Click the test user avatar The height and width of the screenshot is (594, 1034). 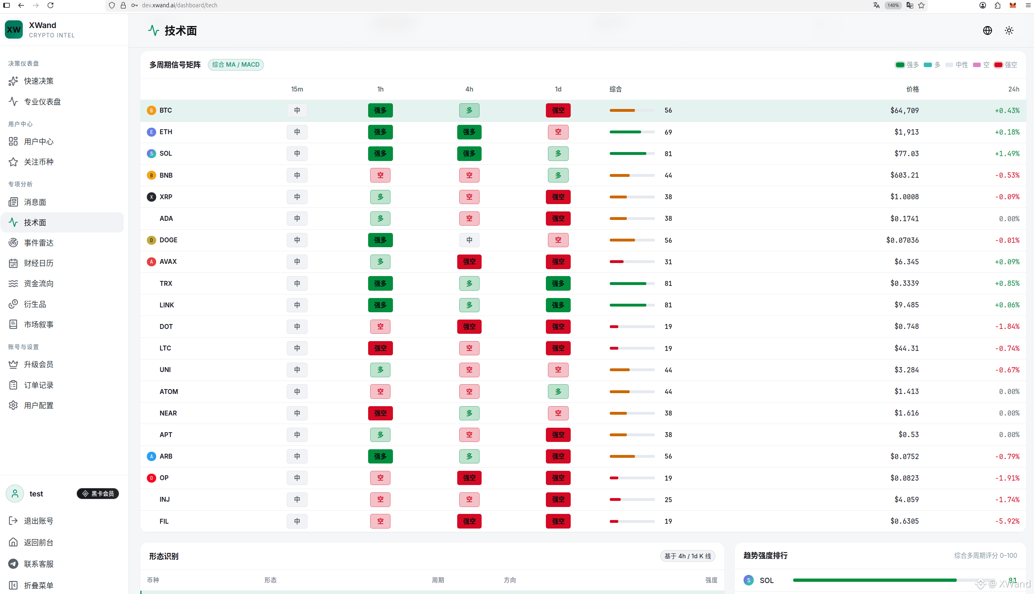point(15,494)
